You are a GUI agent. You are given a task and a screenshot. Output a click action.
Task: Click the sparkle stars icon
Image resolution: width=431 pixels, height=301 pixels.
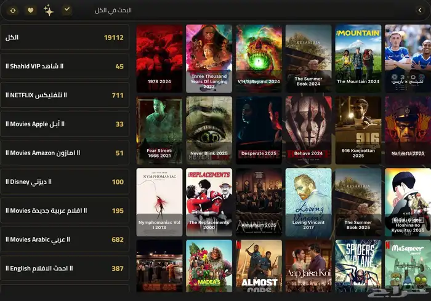tap(49, 10)
